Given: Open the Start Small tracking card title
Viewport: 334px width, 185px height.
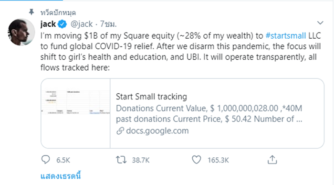Looking at the screenshot, I should tap(151, 97).
